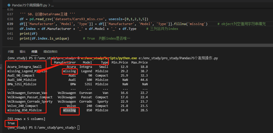Viewport: 273px width, 133px height.
Task: Click the index label Acura_Integra_Small
Action: (25, 67)
